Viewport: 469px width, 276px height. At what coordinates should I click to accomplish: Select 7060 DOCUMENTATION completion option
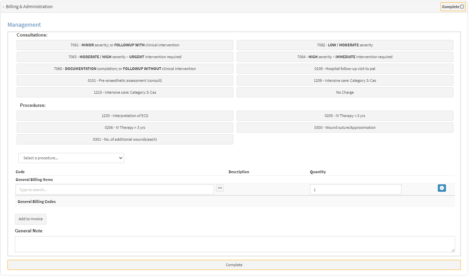coord(125,69)
